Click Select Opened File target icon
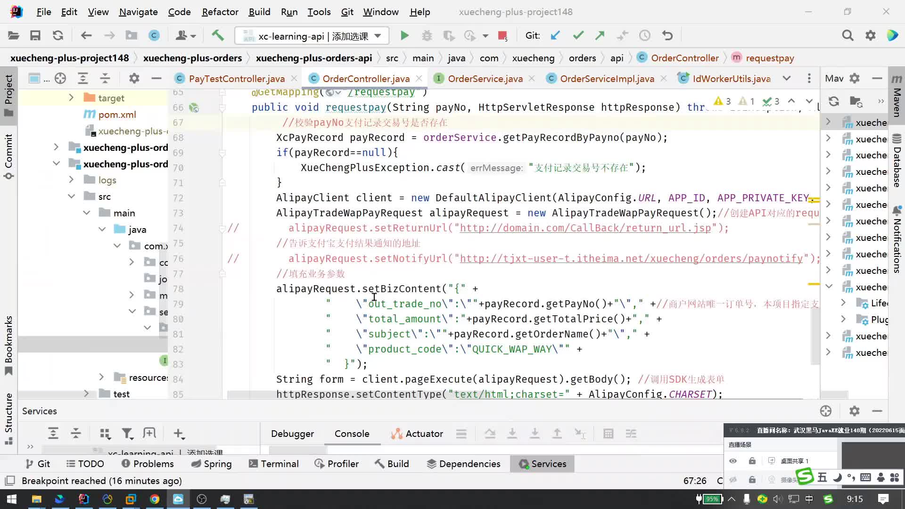905x509 pixels. pyautogui.click(x=60, y=78)
